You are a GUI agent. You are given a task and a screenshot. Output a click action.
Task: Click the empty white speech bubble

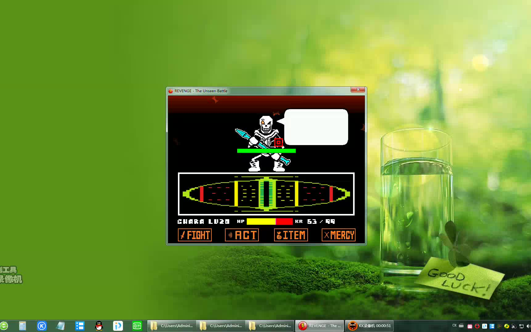[316, 127]
